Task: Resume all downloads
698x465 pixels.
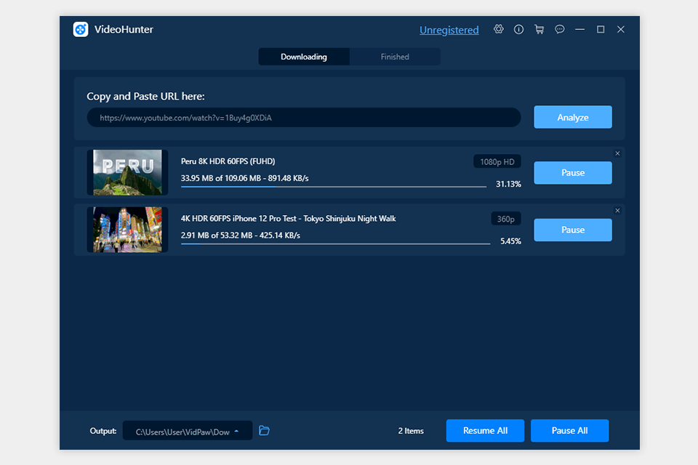Action: point(485,430)
